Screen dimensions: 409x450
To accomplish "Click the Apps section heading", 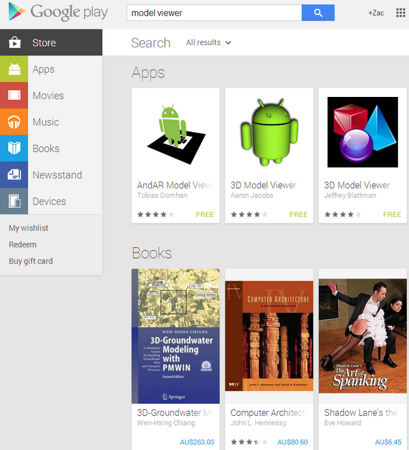I will pyautogui.click(x=148, y=73).
